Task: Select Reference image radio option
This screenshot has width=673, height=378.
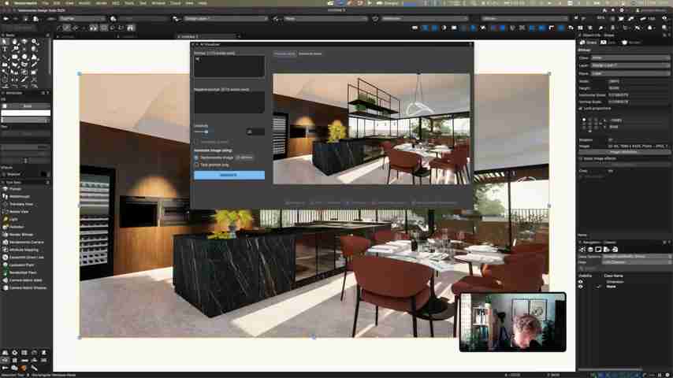Action: coord(196,157)
